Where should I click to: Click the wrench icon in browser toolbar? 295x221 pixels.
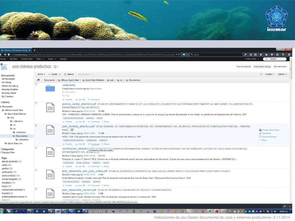(245, 55)
